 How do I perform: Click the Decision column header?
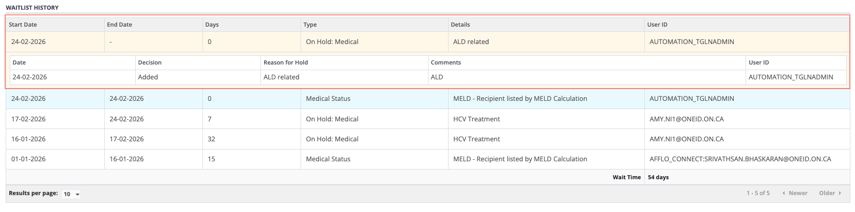[x=150, y=62]
